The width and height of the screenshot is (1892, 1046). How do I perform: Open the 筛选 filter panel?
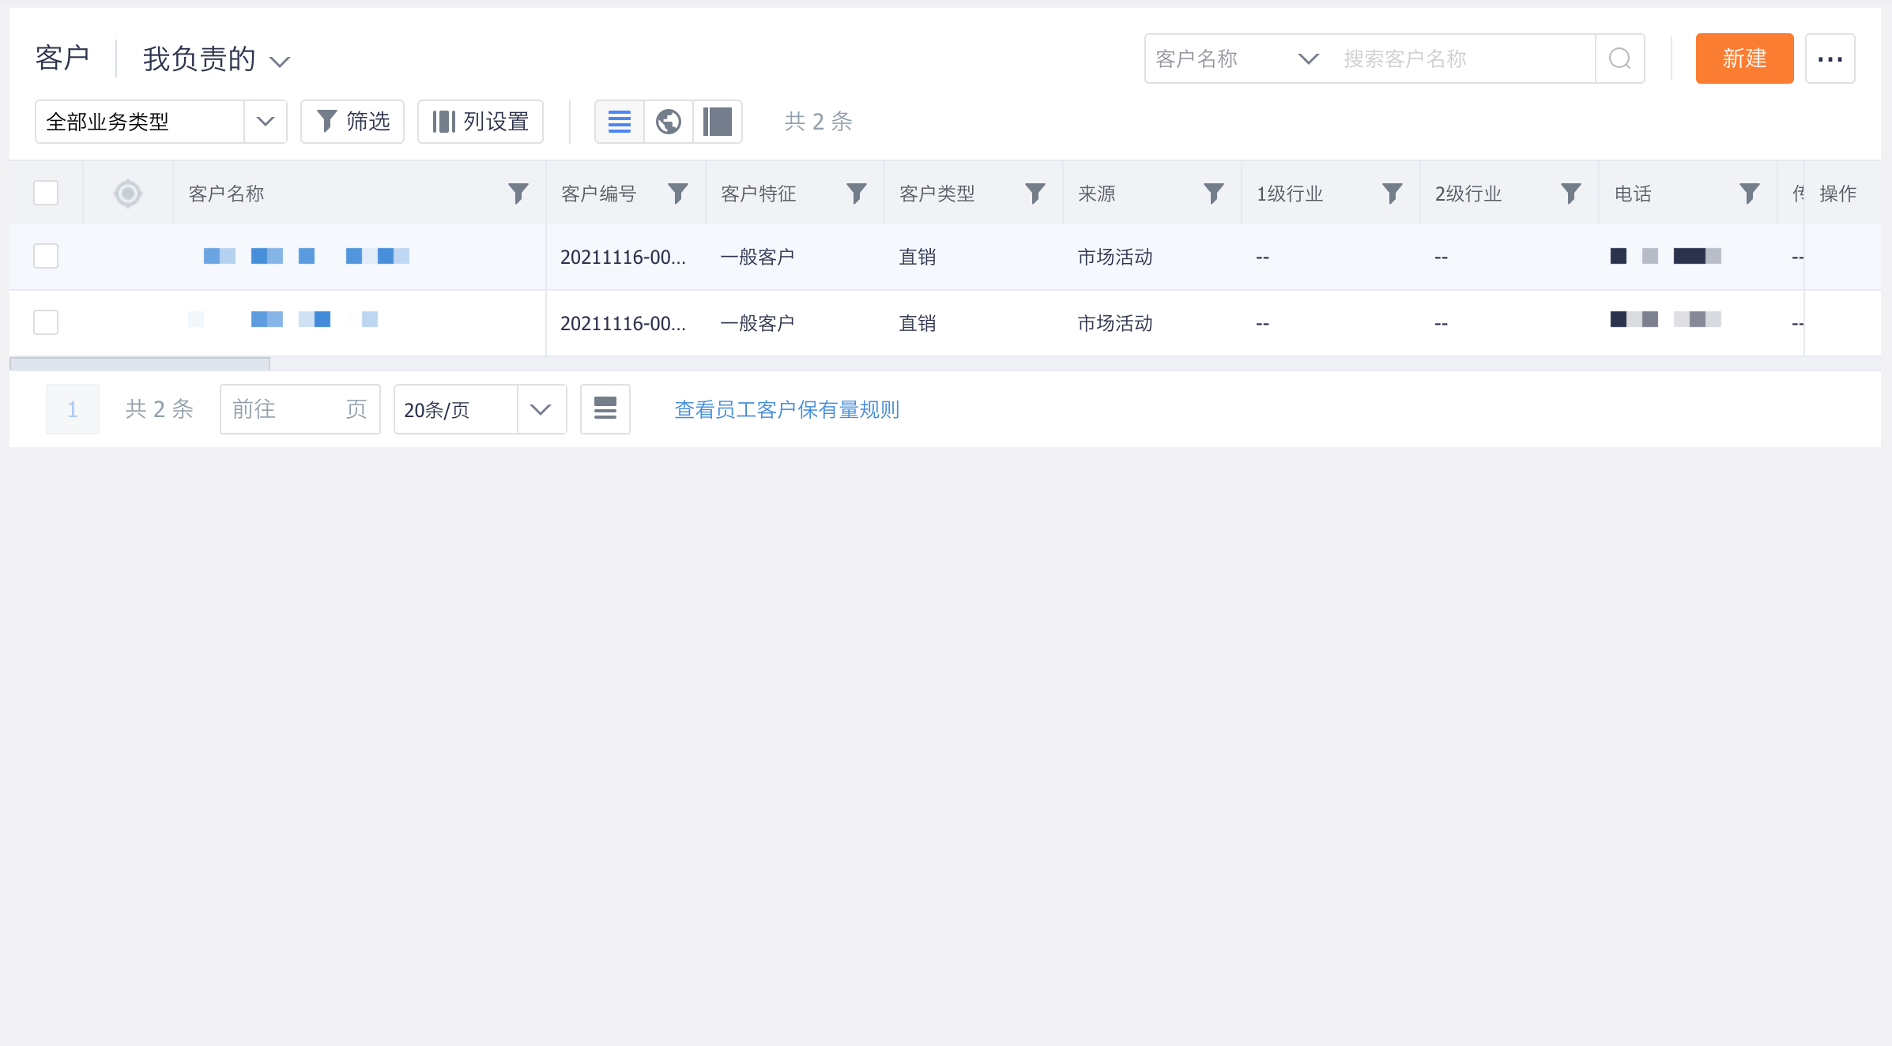(352, 121)
